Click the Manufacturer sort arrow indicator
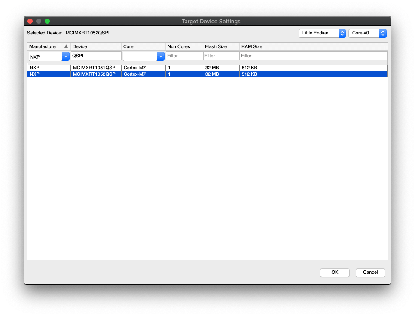Viewport: 415px width, 316px height. [x=66, y=46]
